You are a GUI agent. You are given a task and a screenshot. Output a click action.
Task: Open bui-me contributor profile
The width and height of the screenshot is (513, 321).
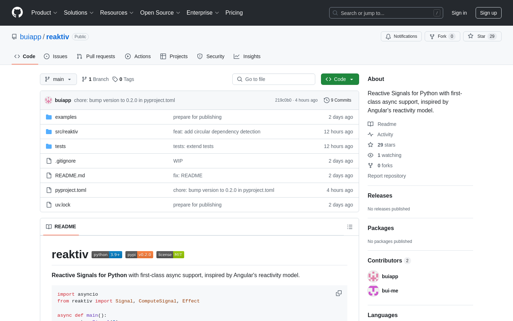coord(390,291)
